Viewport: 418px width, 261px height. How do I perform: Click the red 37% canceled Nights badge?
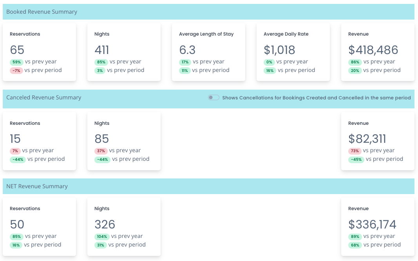(101, 151)
